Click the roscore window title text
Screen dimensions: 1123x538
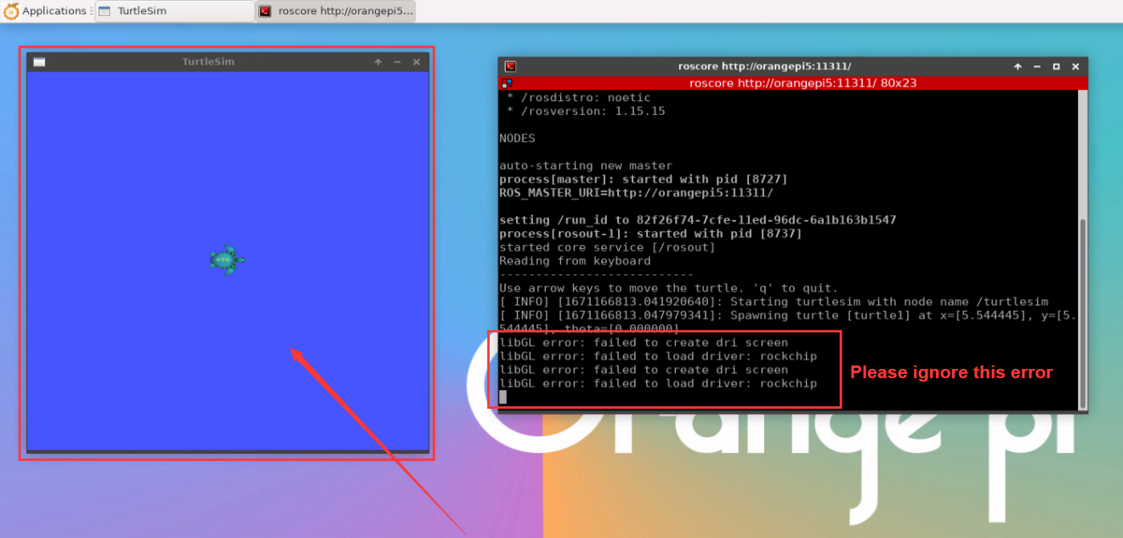pos(764,66)
